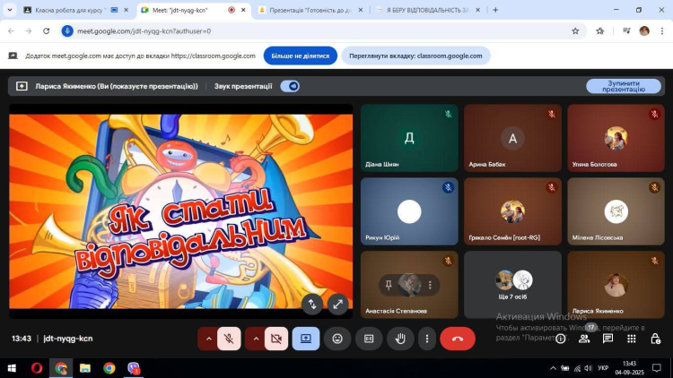Expand the presentation to full screen

point(337,305)
